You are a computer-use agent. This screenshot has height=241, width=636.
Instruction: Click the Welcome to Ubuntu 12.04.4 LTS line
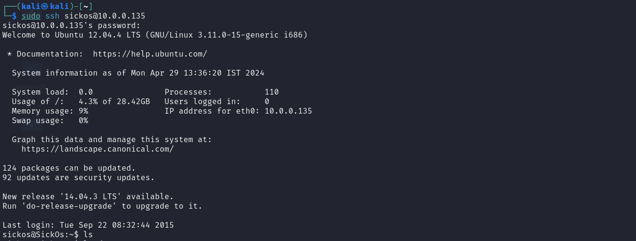click(x=155, y=35)
